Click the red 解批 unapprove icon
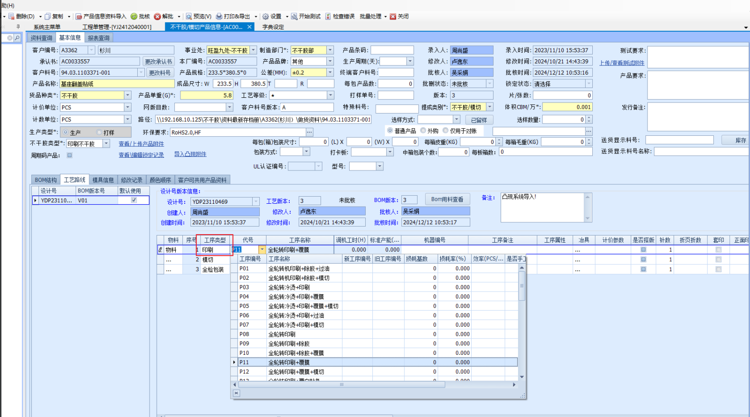The height and width of the screenshot is (417, 750). [x=157, y=16]
